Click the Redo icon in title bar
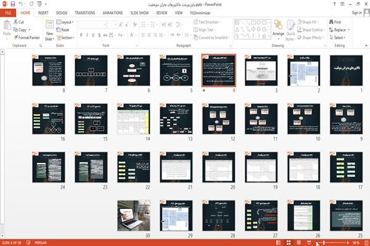Screen dimensions: 370x246 point(31,4)
